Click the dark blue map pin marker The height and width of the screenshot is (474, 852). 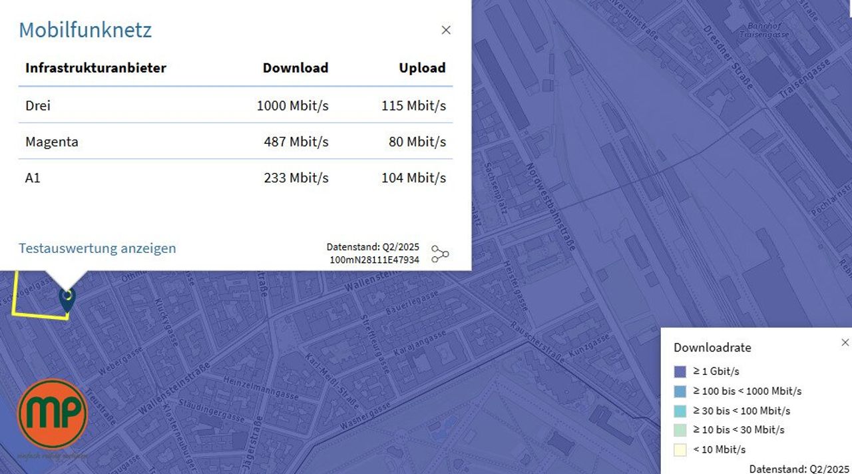[x=67, y=299]
